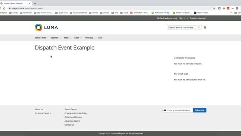Expand the Training menu chevron

95,38
